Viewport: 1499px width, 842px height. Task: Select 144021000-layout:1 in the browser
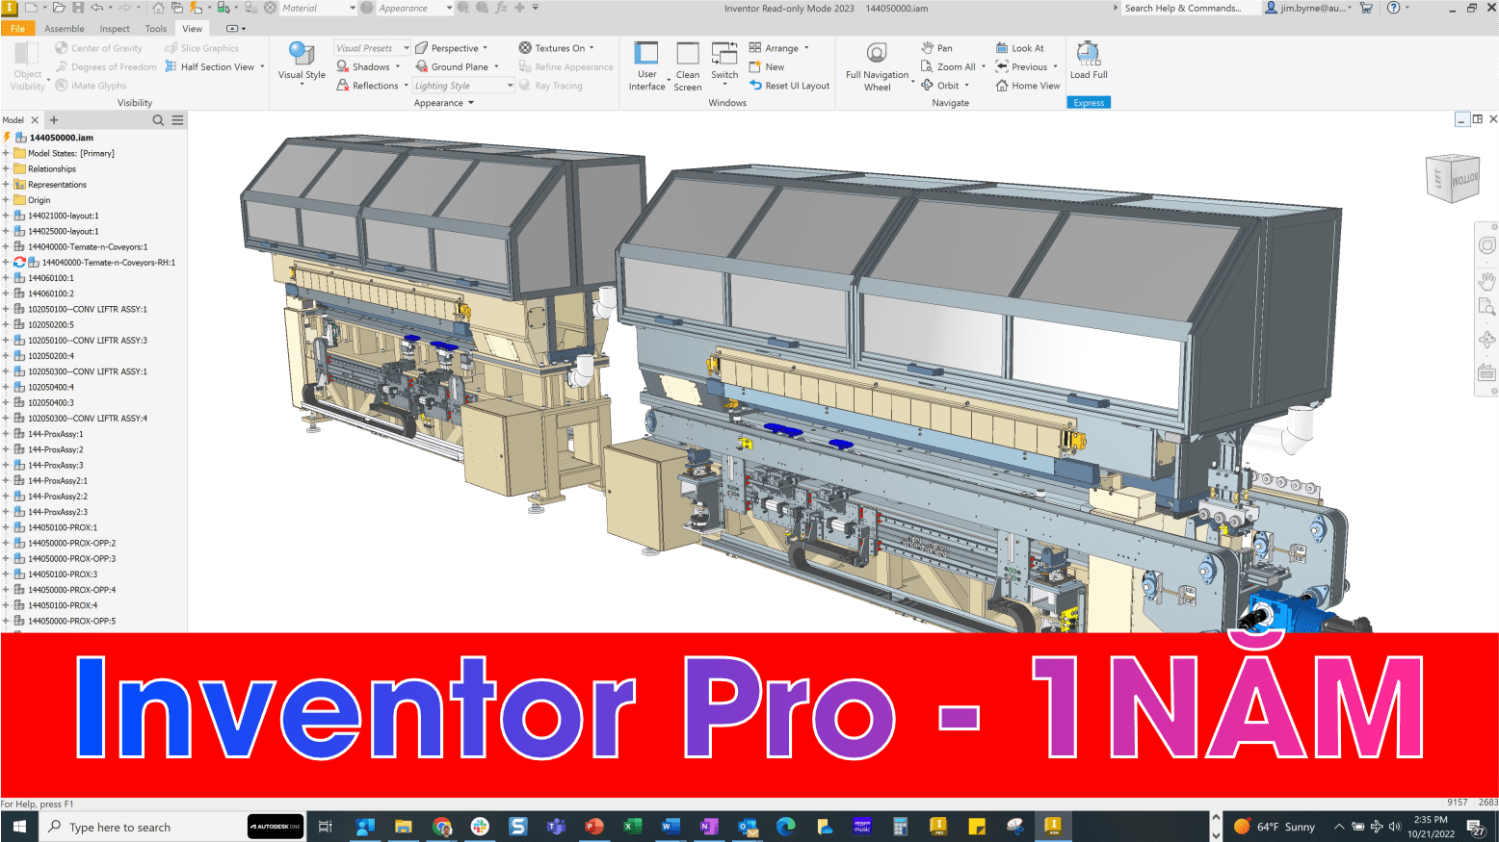coord(63,216)
